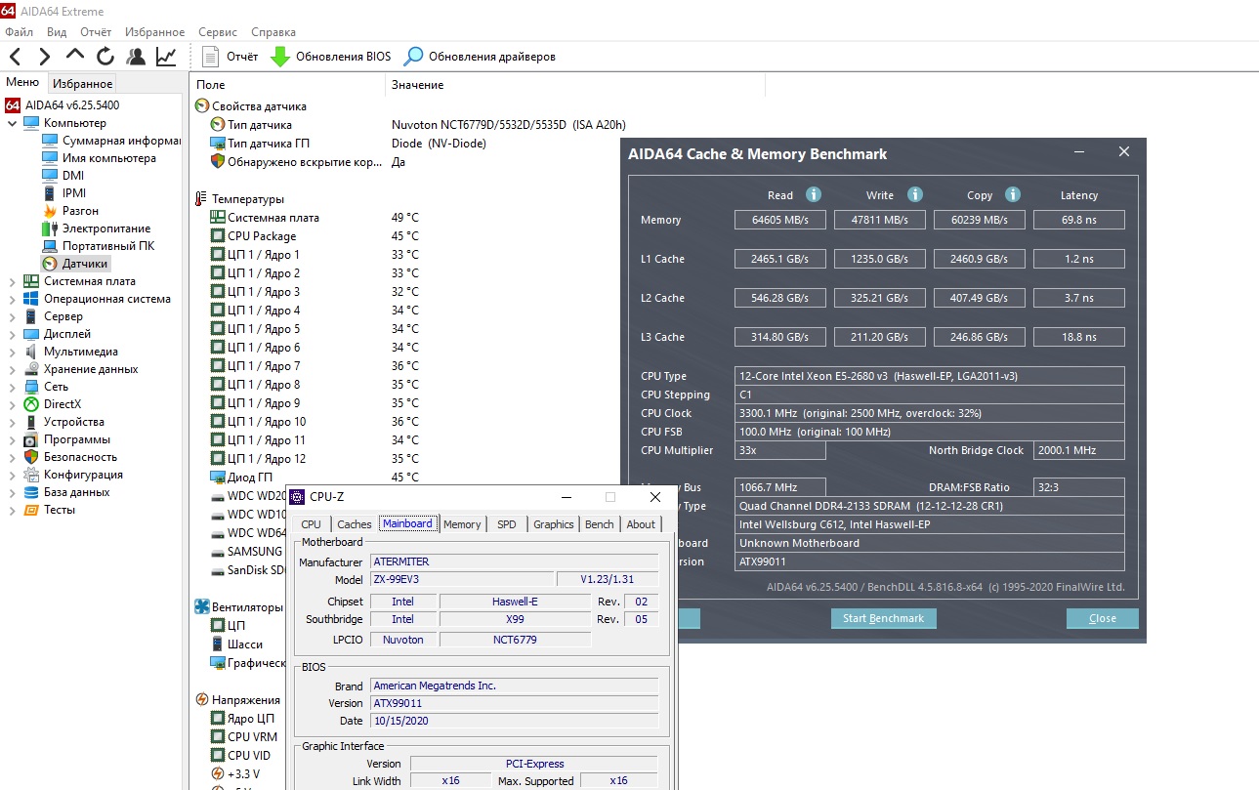Select Портативный ПК in the tree

[x=98, y=246]
